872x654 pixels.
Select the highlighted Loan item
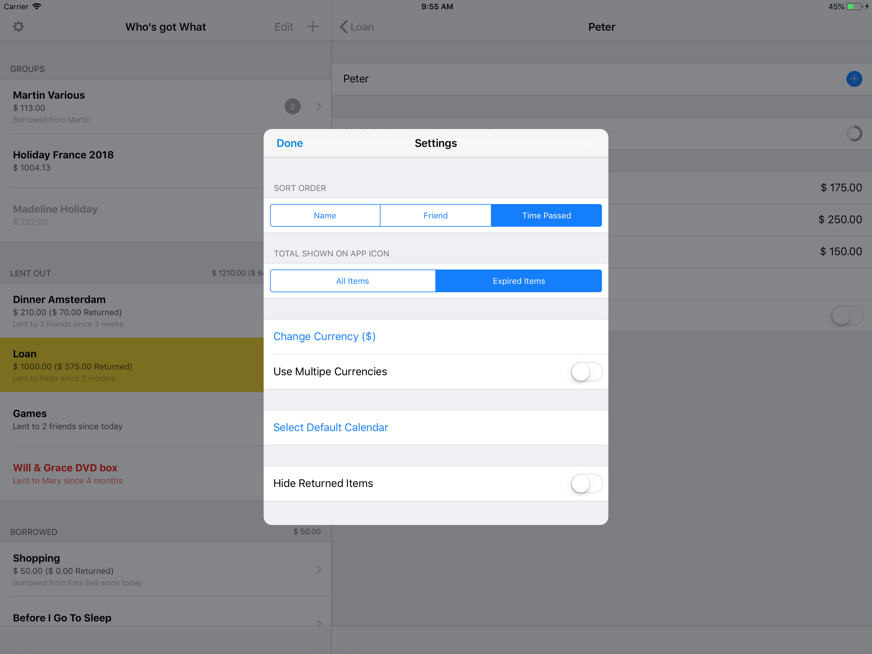tap(132, 365)
